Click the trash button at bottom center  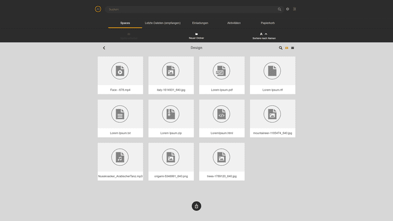click(x=196, y=206)
